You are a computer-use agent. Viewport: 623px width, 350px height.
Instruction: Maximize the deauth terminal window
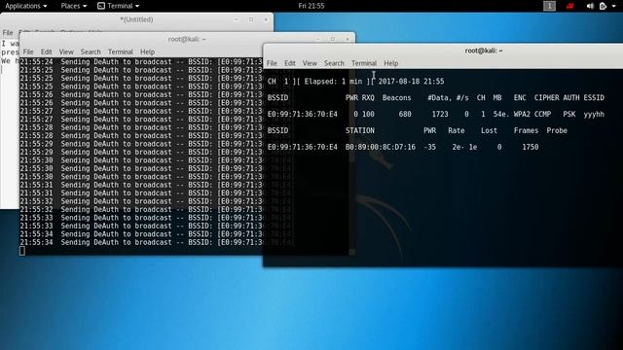(333, 39)
